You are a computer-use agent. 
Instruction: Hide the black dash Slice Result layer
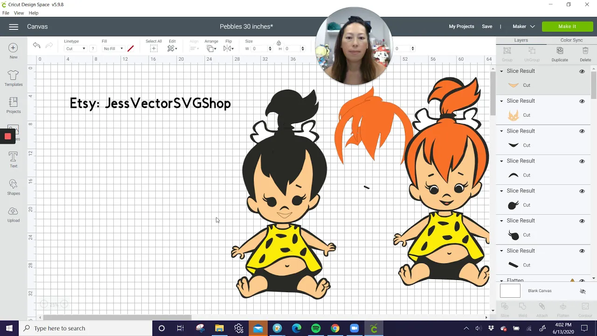coord(582,251)
